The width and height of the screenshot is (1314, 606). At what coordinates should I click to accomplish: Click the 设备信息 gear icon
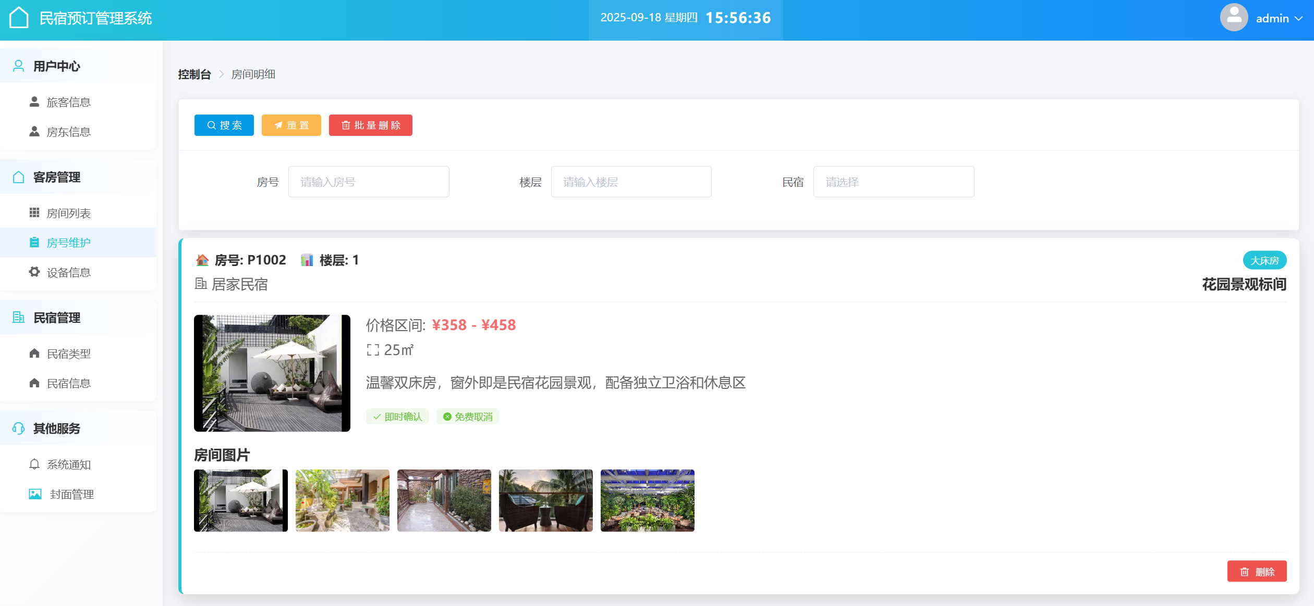[34, 272]
